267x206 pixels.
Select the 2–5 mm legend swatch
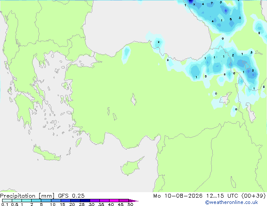tap(36, 201)
